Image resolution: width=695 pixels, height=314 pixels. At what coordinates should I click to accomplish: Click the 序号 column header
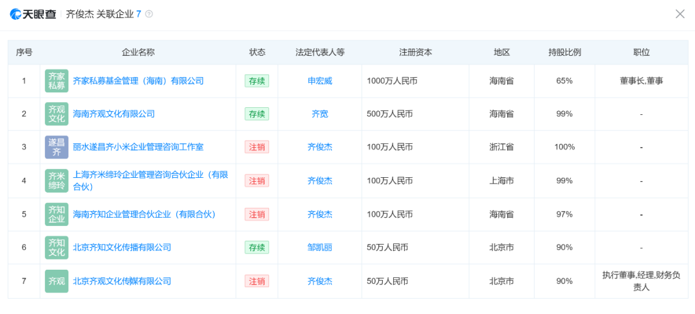(24, 52)
